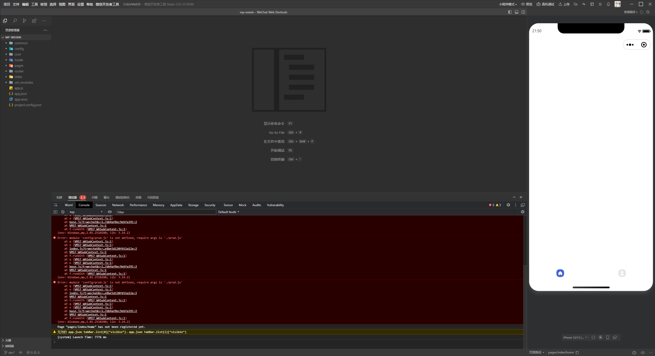Image resolution: width=655 pixels, height=356 pixels.
Task: Click the notification bell icon
Action: [608, 4]
